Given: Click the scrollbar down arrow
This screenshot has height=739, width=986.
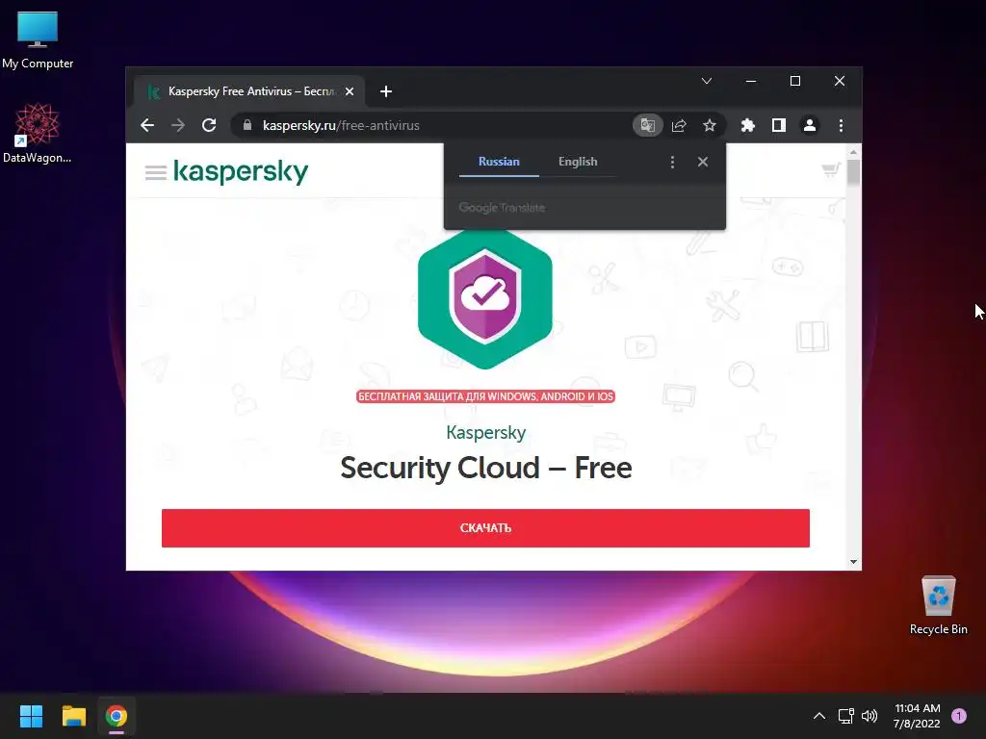Looking at the screenshot, I should pyautogui.click(x=853, y=562).
